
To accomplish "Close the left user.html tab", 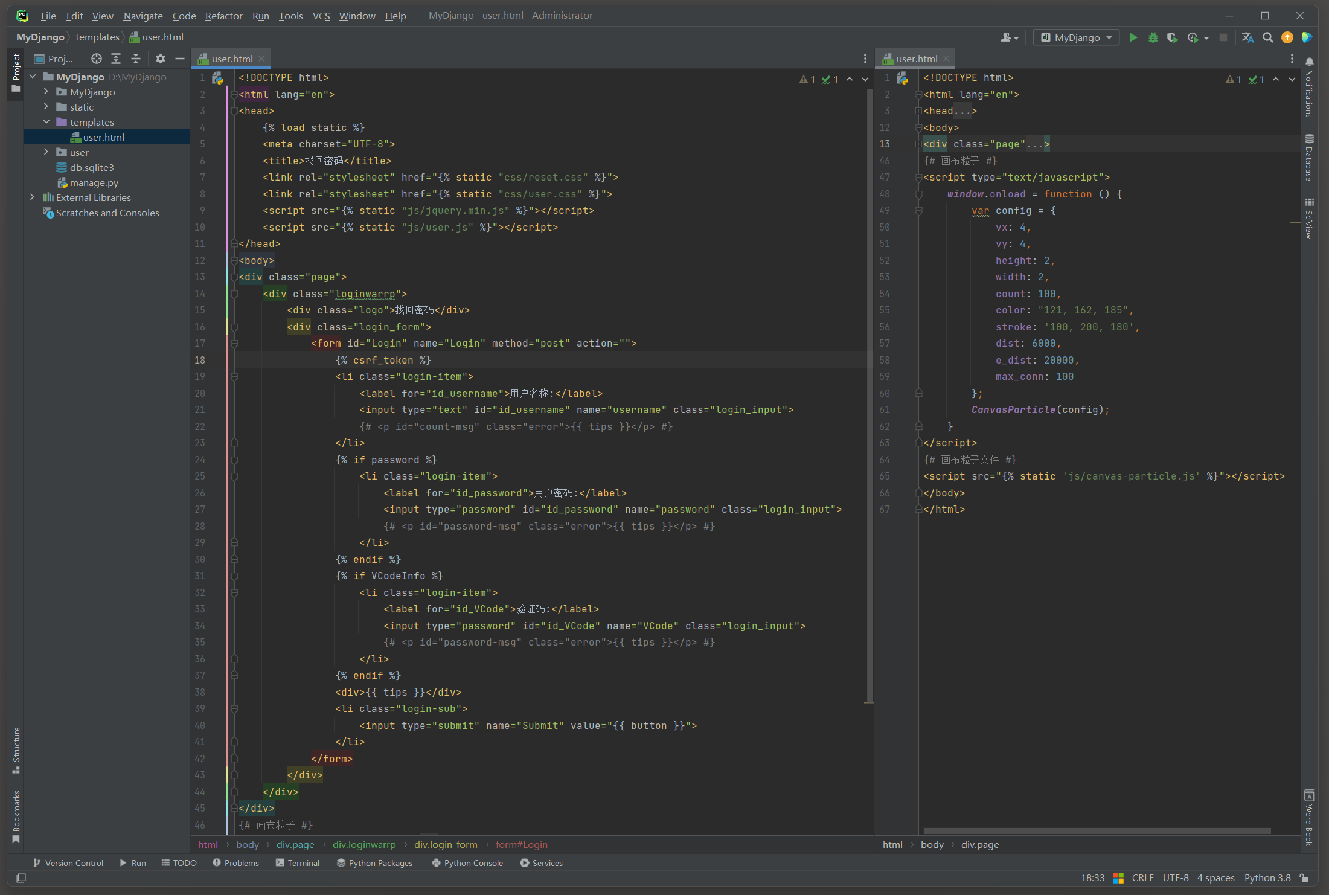I will [261, 59].
